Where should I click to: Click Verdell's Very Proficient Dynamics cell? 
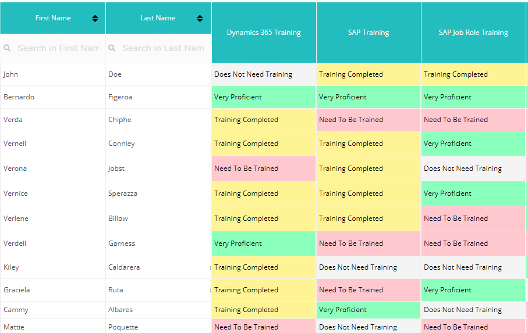click(x=264, y=244)
